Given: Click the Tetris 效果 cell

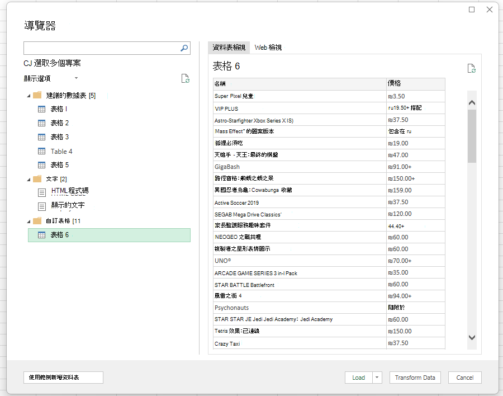Looking at the screenshot, I should click(300, 331).
